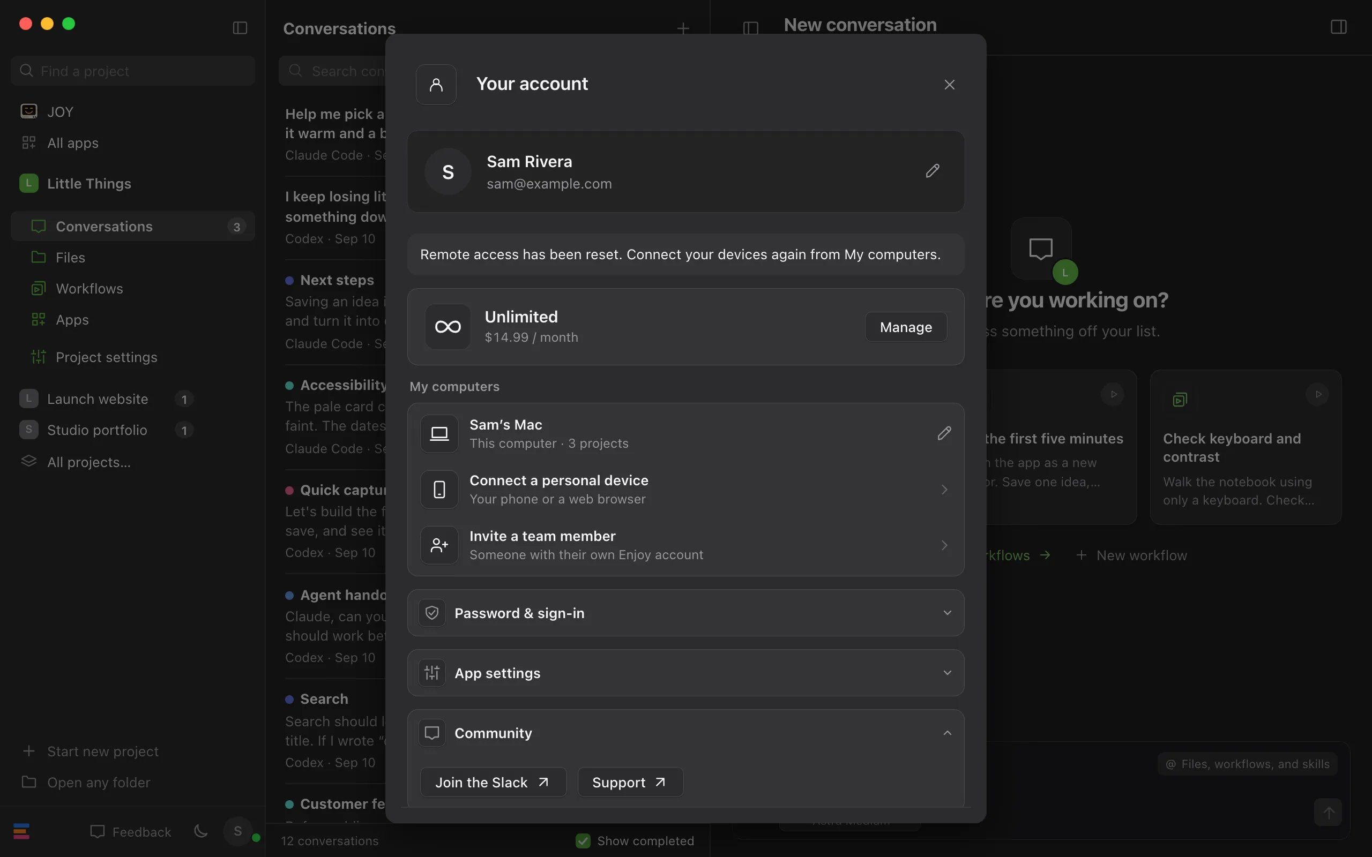Click the striped logo icon at bottom left
Viewport: 1372px width, 857px height.
point(21,831)
